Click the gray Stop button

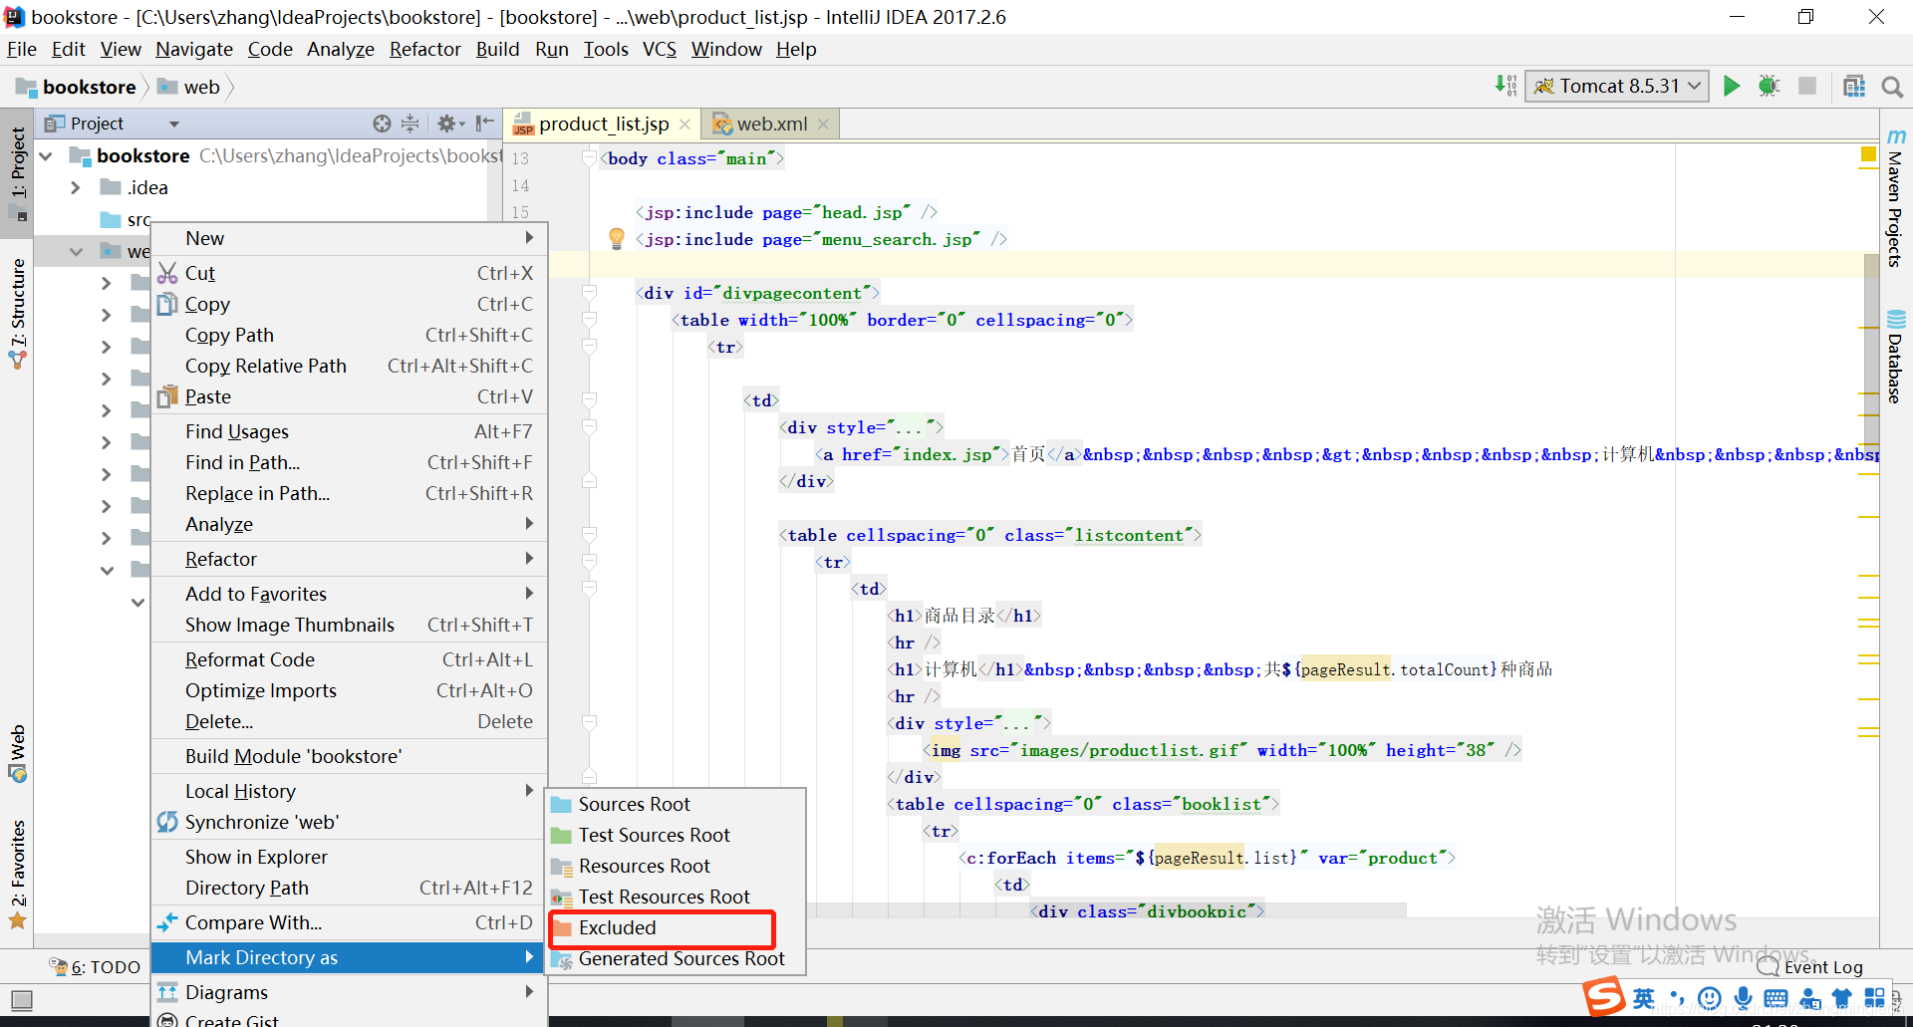click(x=1806, y=87)
